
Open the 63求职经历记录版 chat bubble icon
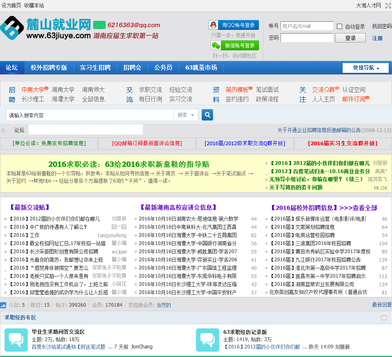pyautogui.click(x=207, y=340)
